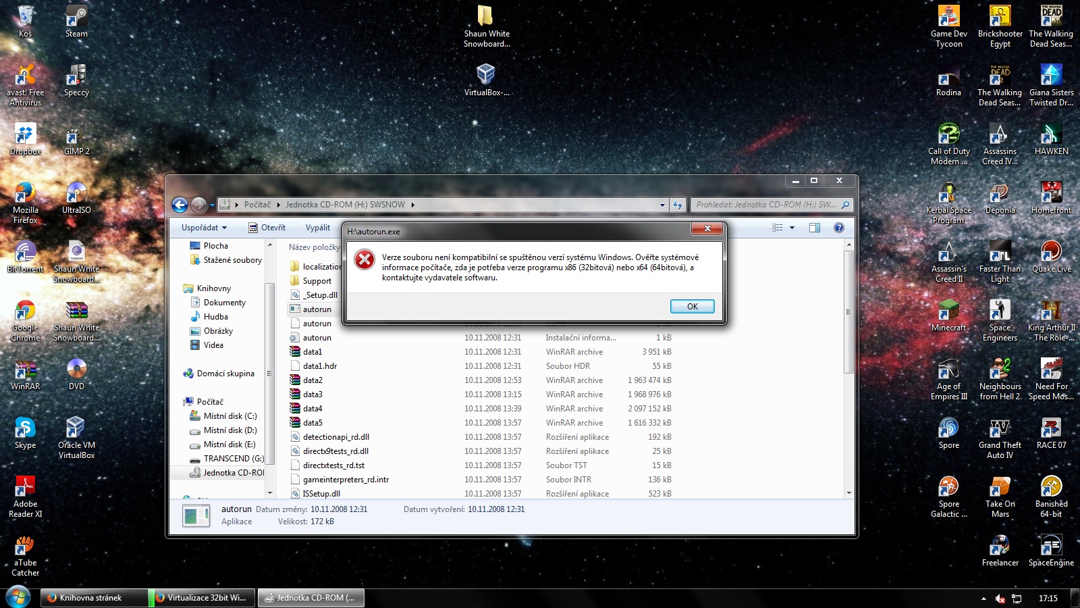This screenshot has height=608, width=1080.
Task: Open the Minecraft desktop shortcut
Action: [x=948, y=315]
